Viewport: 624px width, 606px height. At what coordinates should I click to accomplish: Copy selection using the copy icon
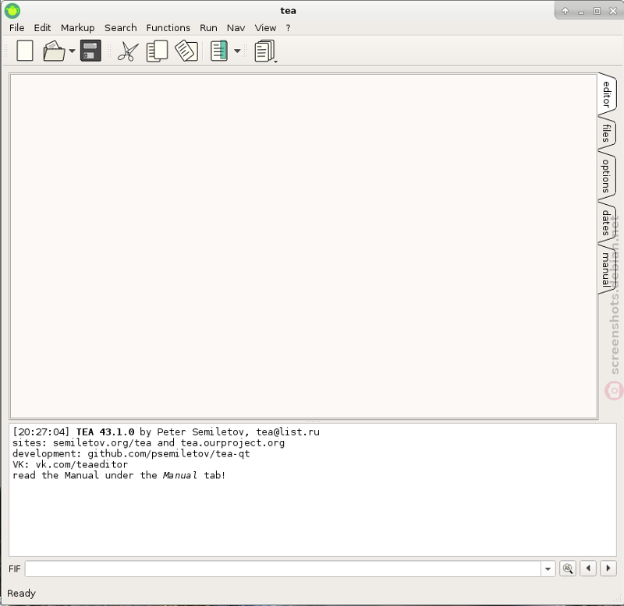point(158,51)
